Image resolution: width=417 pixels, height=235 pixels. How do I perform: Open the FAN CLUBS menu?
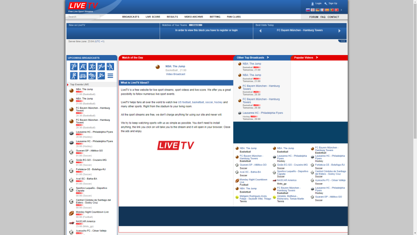(x=234, y=17)
